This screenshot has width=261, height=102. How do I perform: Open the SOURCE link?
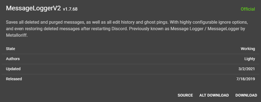pyautogui.click(x=185, y=95)
